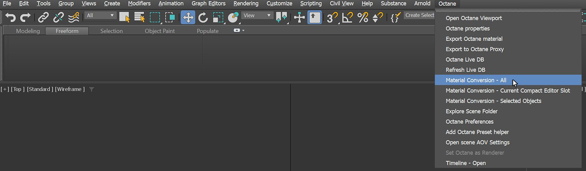This screenshot has width=586, height=171.
Task: Click the [Wireframe] viewport display label
Action: click(70, 89)
